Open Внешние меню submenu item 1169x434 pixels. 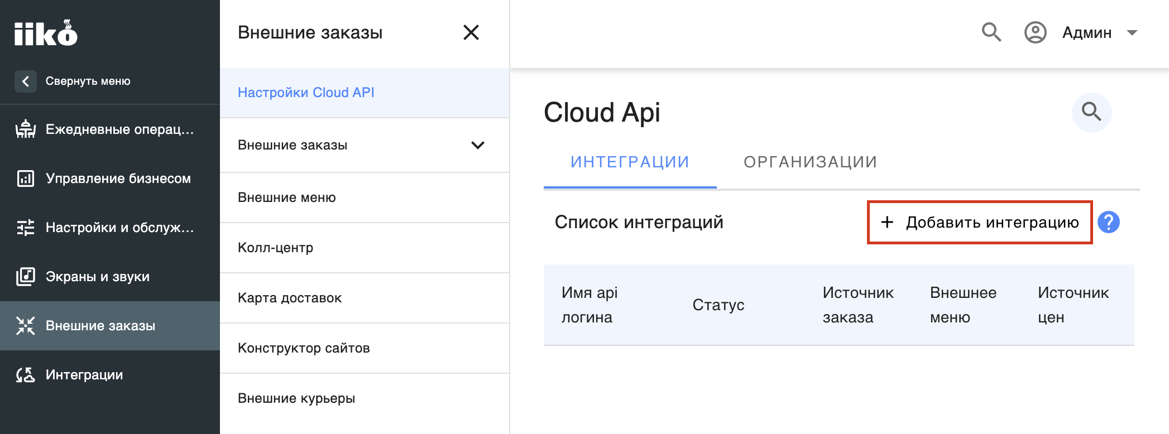point(365,197)
